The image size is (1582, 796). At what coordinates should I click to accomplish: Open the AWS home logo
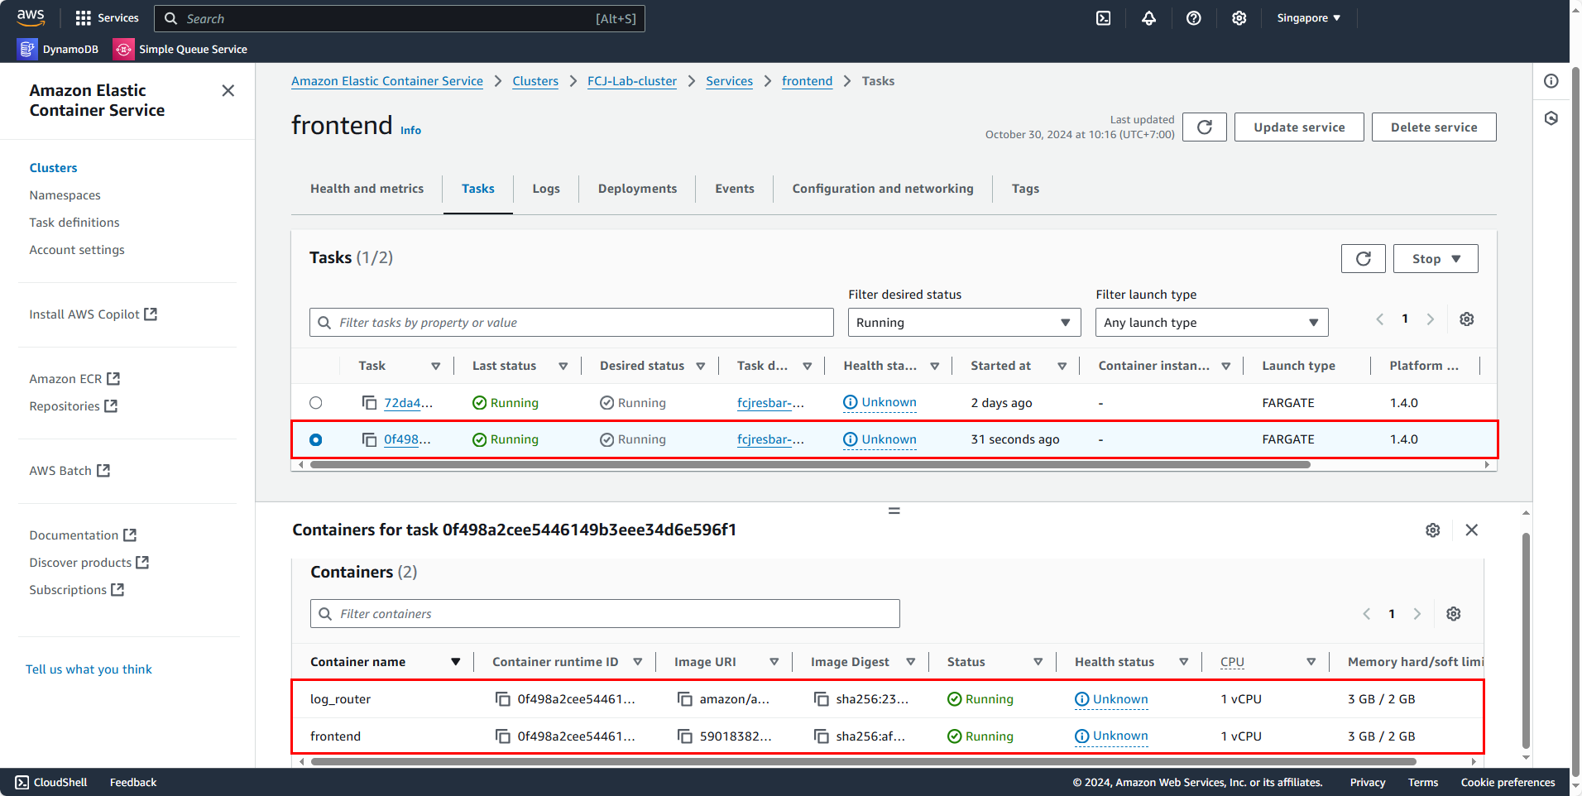click(31, 17)
